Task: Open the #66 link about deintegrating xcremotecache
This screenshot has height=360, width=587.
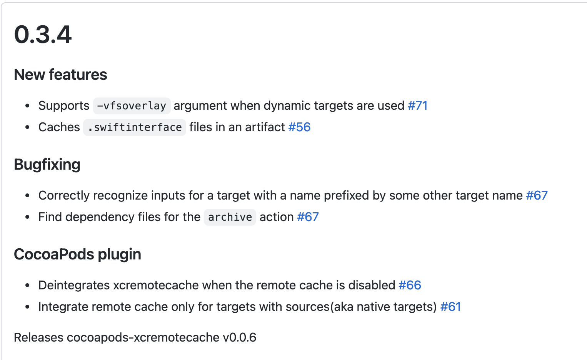Action: (x=410, y=285)
